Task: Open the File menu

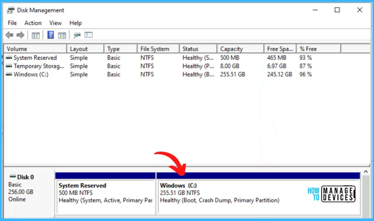Action: (12, 23)
